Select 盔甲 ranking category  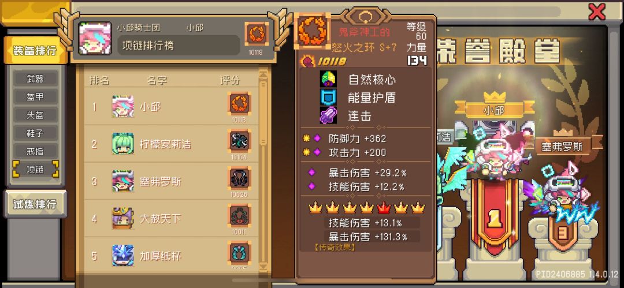35,97
